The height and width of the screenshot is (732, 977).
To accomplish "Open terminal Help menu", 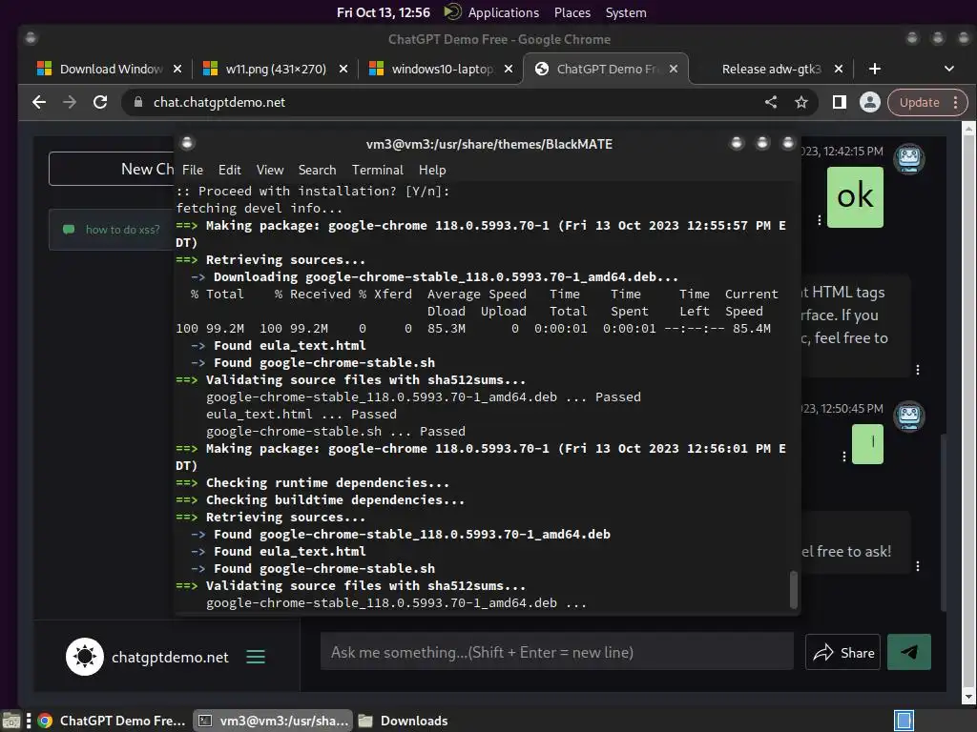I will [x=432, y=170].
